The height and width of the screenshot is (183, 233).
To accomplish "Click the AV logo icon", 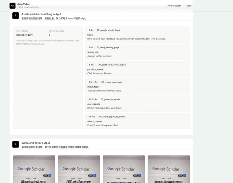I will [12, 6].
